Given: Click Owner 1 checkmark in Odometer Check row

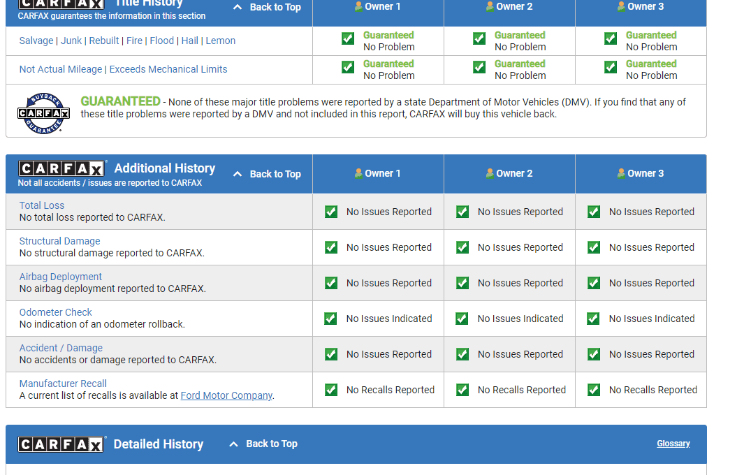Looking at the screenshot, I should (330, 319).
